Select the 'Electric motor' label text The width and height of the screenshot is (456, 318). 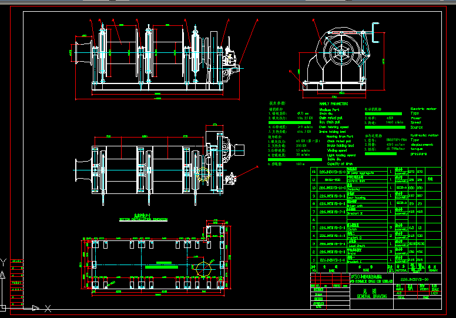click(424, 109)
